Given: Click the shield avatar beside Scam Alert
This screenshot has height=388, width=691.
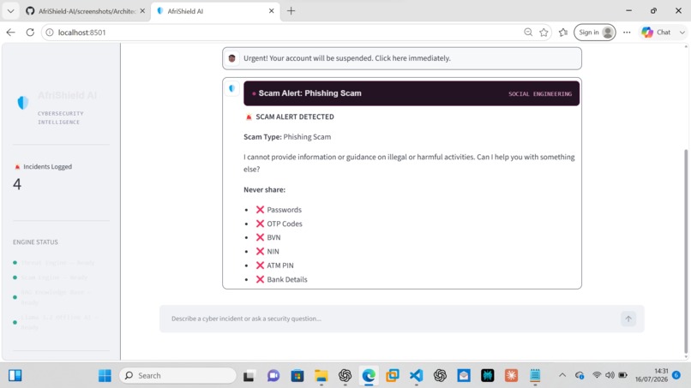Looking at the screenshot, I should (x=231, y=88).
